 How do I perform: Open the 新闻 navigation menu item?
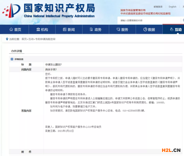tap(69, 29)
